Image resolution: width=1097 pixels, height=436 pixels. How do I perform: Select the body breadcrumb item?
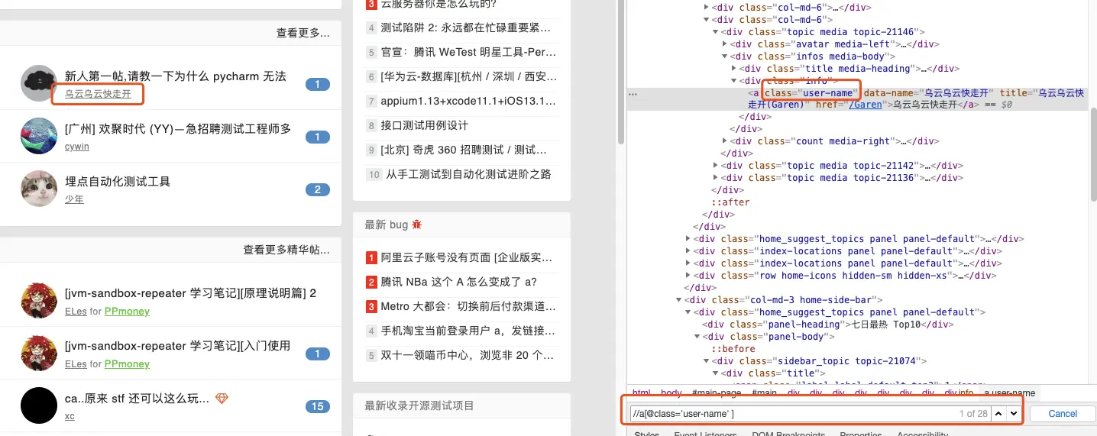click(x=671, y=392)
